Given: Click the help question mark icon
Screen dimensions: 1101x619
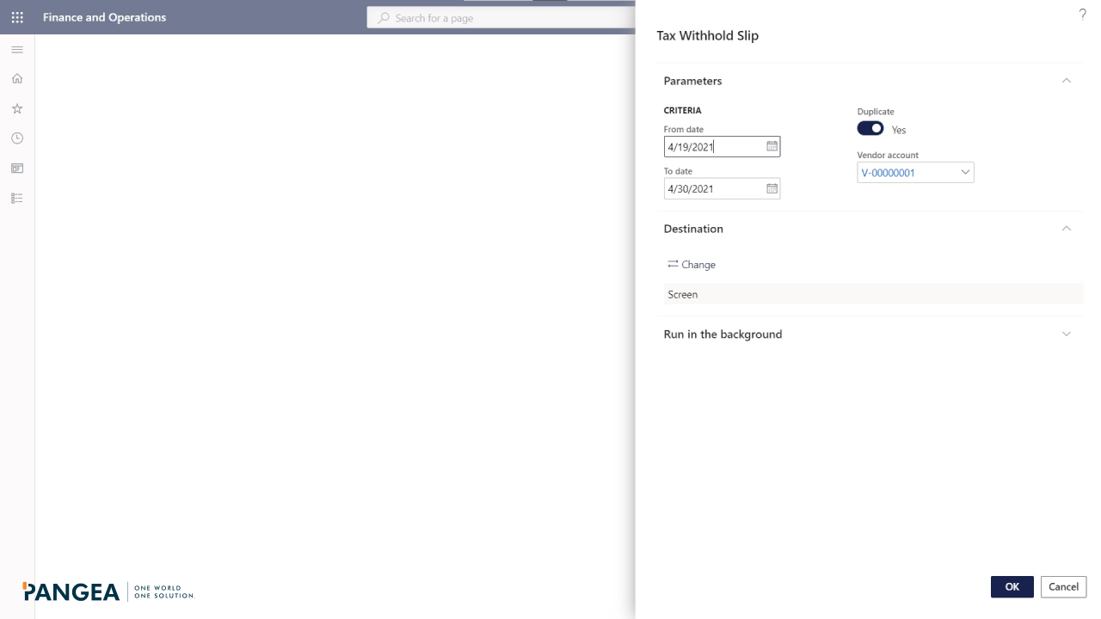Looking at the screenshot, I should 1082,15.
